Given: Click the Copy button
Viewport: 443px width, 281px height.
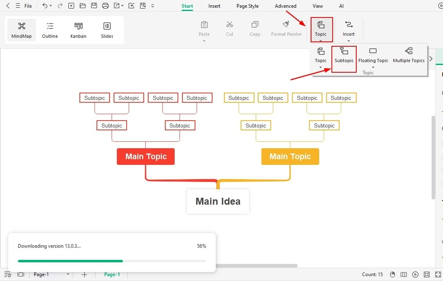Looking at the screenshot, I should pos(254,28).
